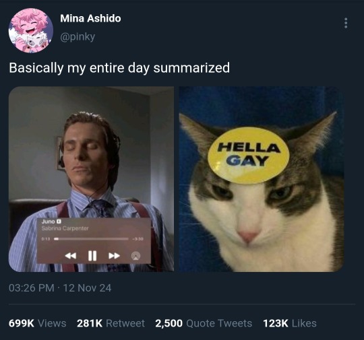This screenshot has height=340, width=364.
Task: Pause the Juno track
Action: 92,256
